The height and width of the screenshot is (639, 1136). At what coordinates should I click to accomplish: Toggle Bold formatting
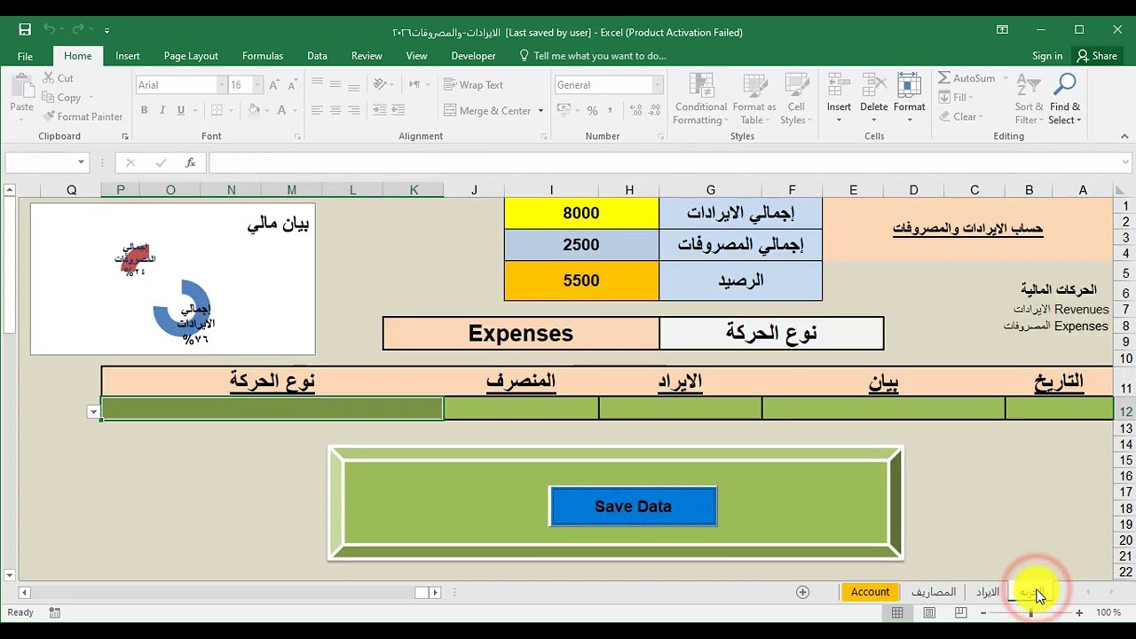pos(144,110)
